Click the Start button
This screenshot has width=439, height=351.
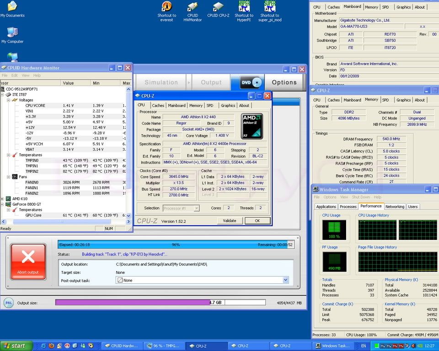point(16,346)
